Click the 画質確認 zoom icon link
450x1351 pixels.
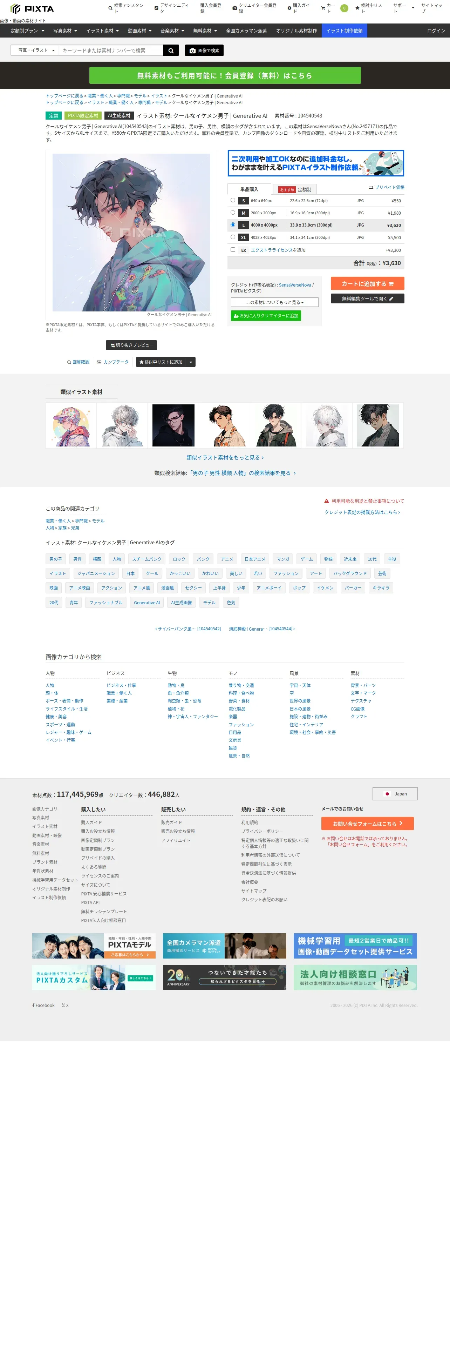click(x=78, y=362)
